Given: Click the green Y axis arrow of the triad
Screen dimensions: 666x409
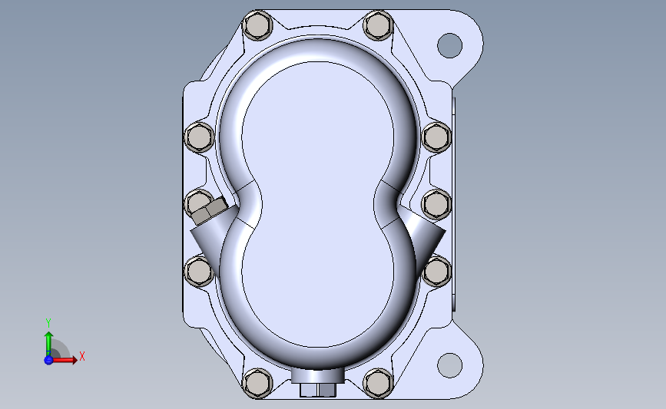Looking at the screenshot, I should click(x=48, y=343).
